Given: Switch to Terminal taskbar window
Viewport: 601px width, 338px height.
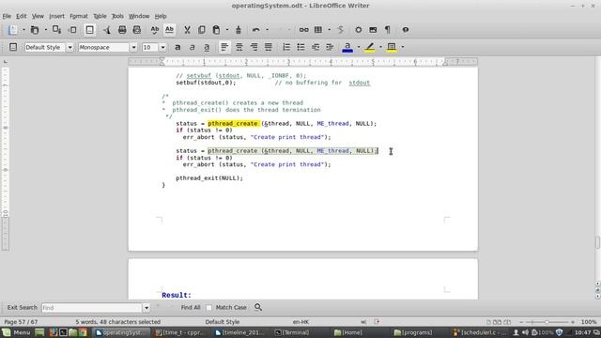Looking at the screenshot, I should (292, 332).
